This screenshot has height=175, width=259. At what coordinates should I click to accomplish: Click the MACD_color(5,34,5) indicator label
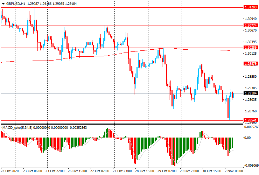pos(17,127)
